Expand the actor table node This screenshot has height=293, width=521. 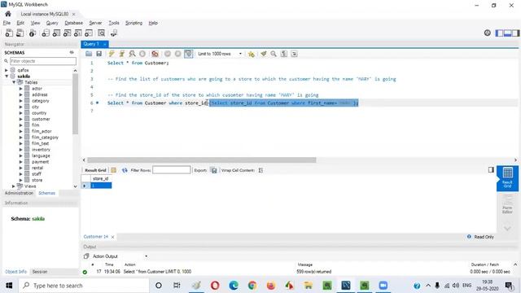pos(21,89)
